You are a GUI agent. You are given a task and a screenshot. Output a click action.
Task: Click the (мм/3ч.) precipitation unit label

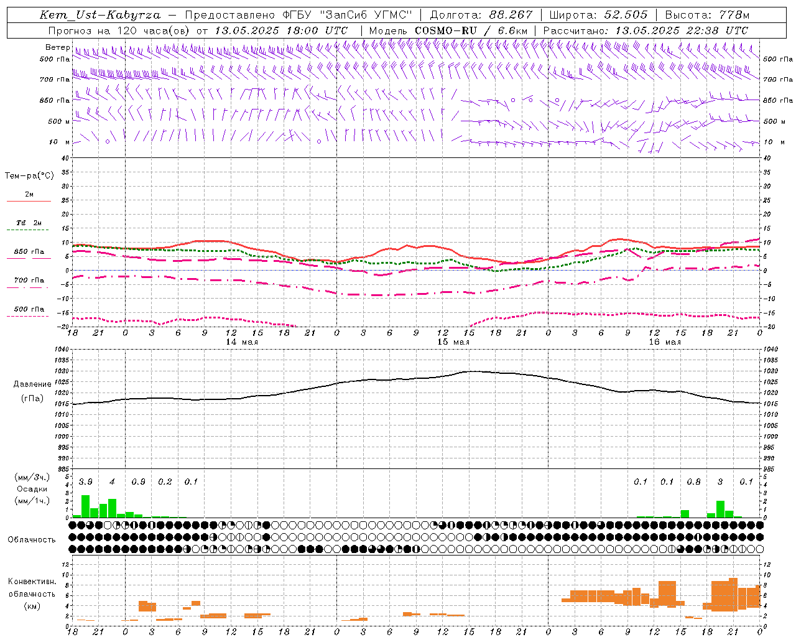pyautogui.click(x=32, y=477)
